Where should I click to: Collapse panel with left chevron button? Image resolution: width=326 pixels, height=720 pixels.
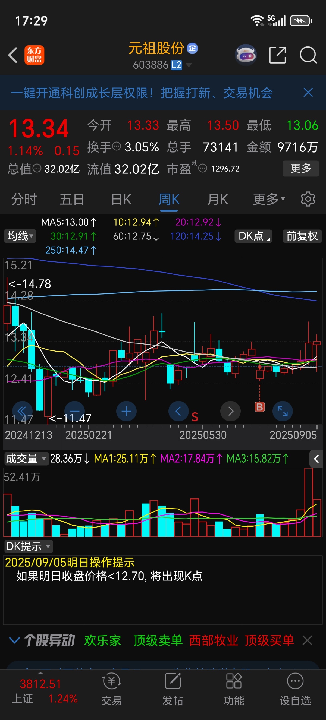[316, 459]
